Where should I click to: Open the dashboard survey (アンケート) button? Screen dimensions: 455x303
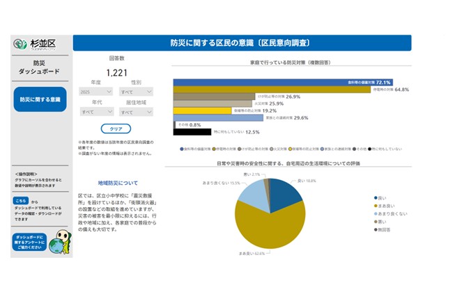[29, 242]
